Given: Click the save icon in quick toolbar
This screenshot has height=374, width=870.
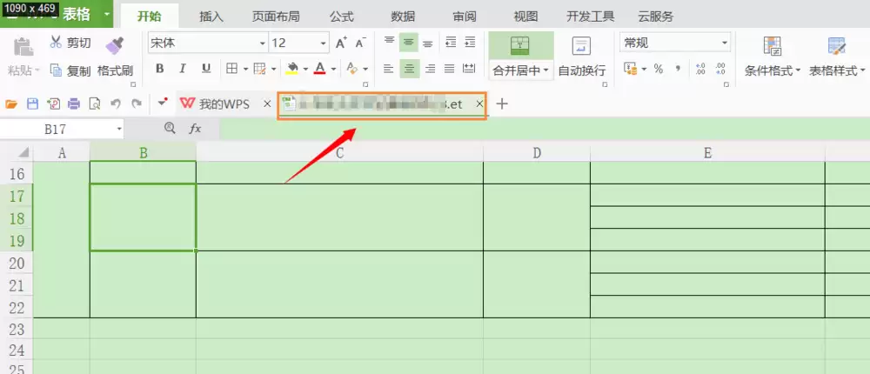Looking at the screenshot, I should coord(33,104).
